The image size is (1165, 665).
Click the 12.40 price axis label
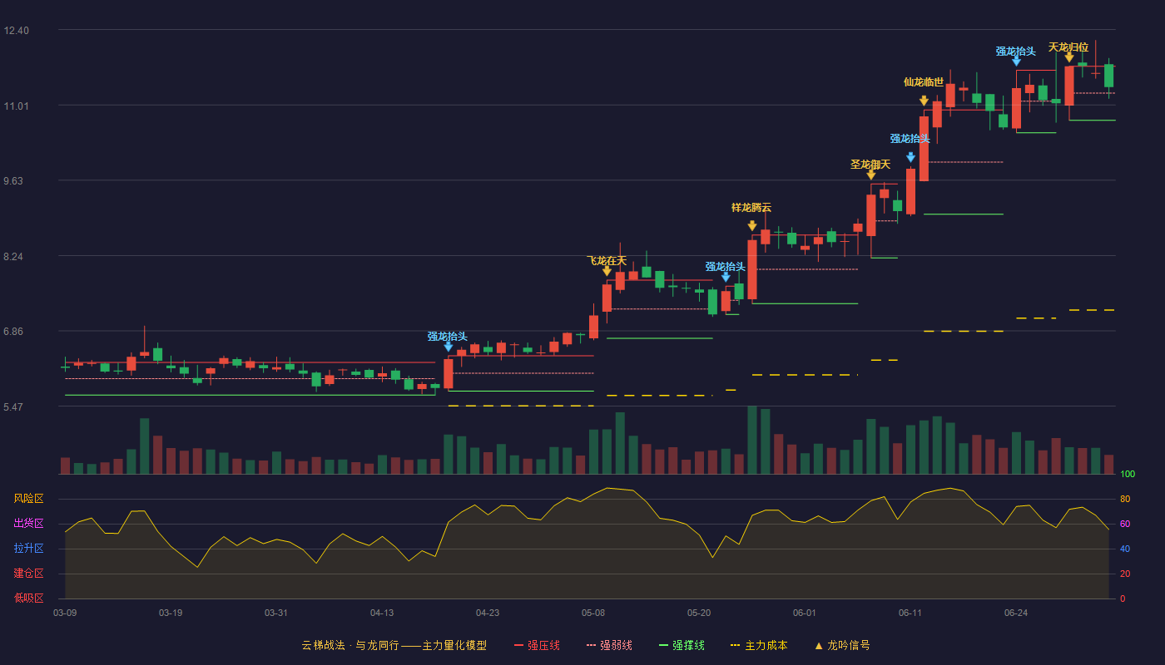click(x=17, y=31)
